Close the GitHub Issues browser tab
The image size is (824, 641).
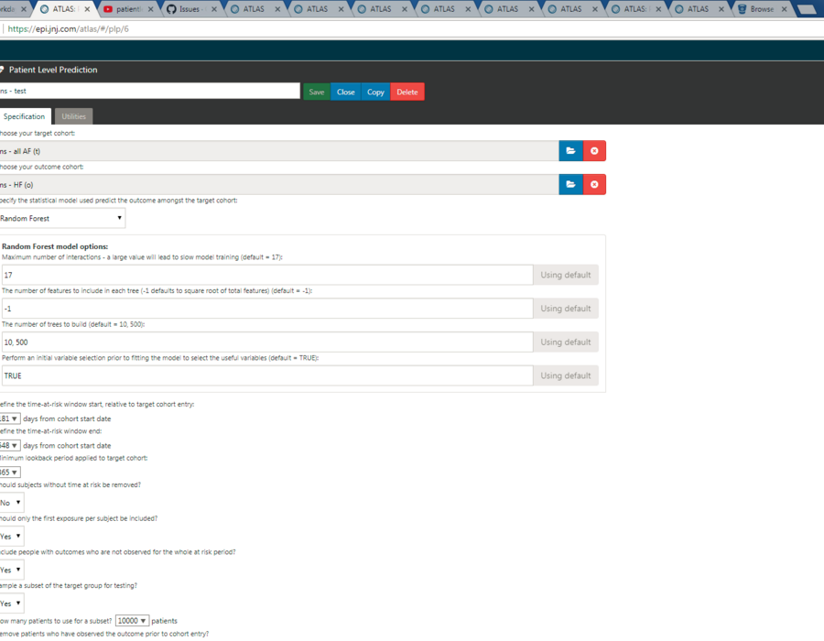pyautogui.click(x=214, y=9)
